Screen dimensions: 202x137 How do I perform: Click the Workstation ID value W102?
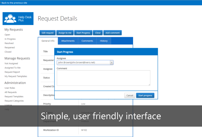[x=84, y=130]
